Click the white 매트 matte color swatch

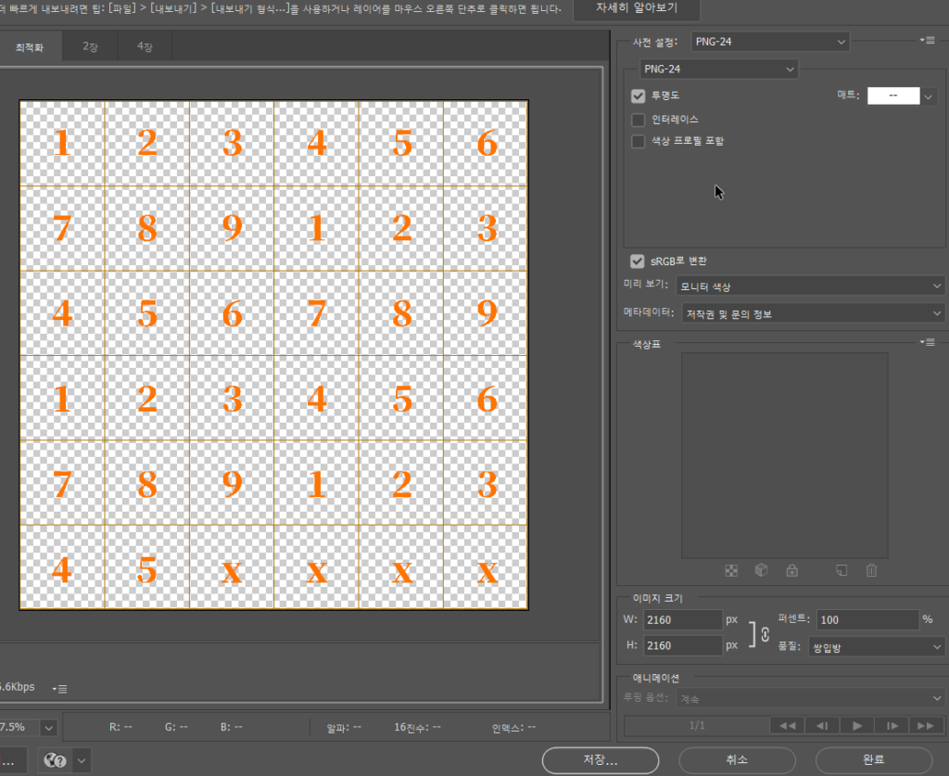(892, 96)
